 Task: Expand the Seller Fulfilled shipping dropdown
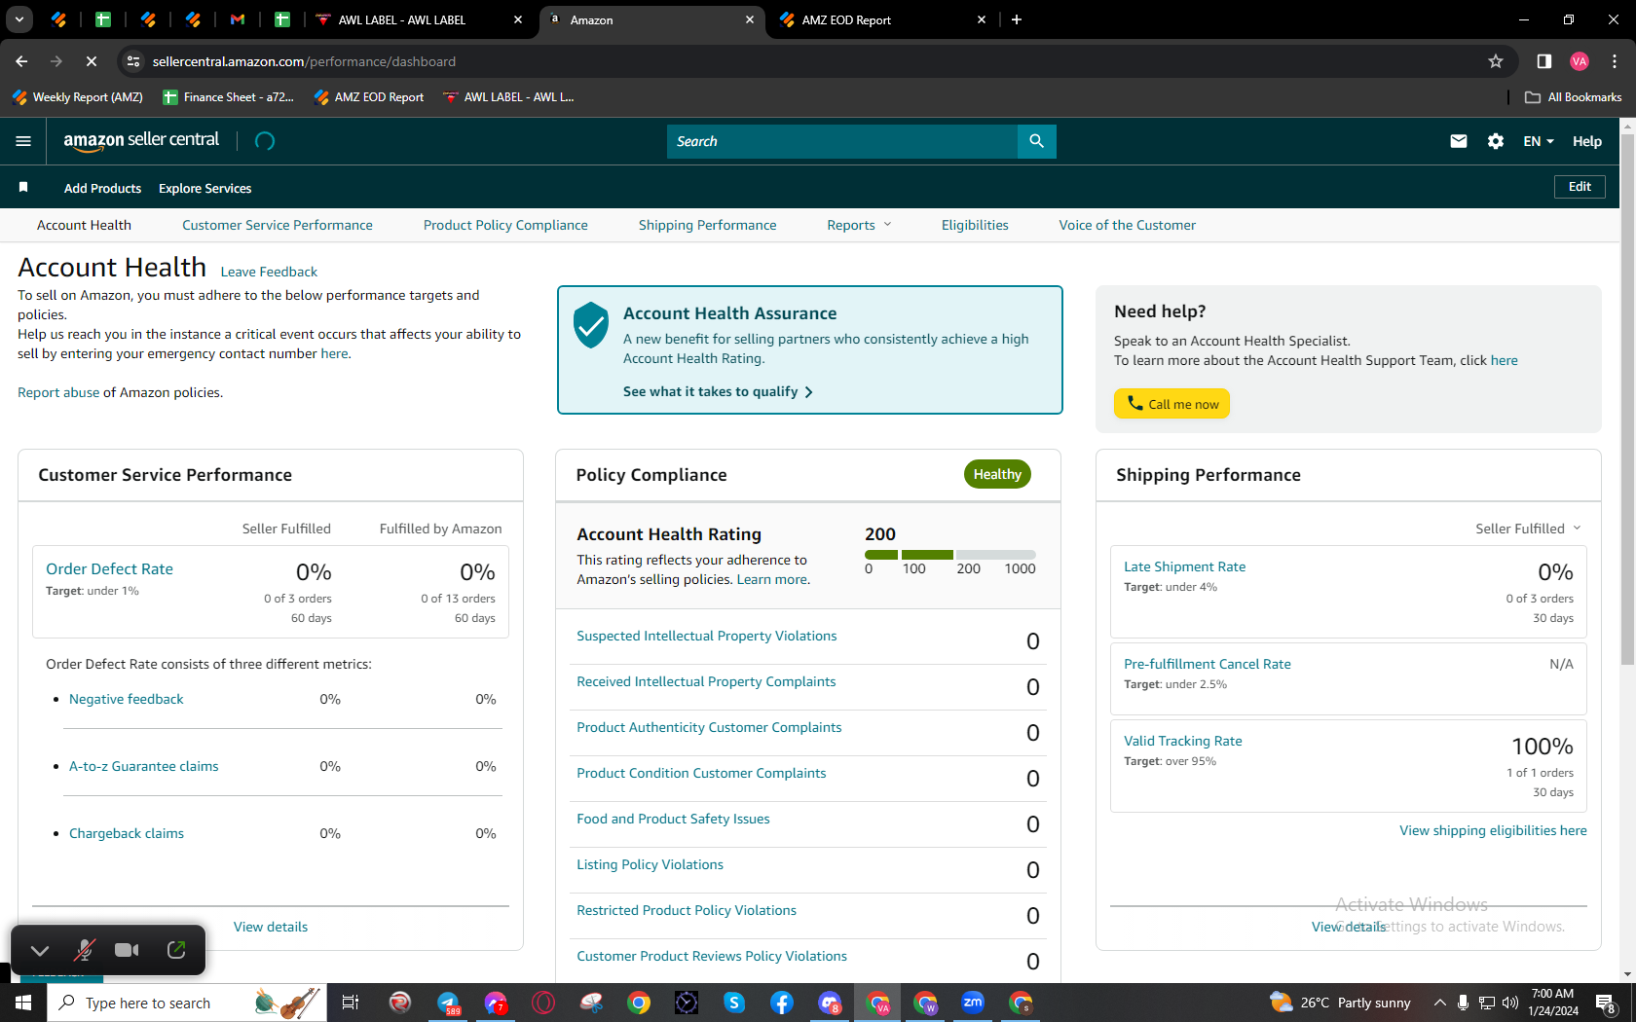(1528, 529)
